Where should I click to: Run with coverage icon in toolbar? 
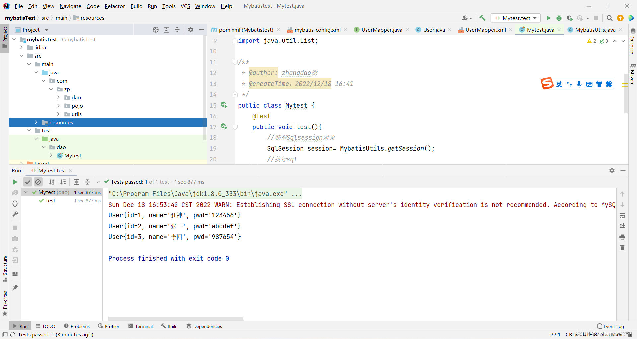click(x=570, y=18)
